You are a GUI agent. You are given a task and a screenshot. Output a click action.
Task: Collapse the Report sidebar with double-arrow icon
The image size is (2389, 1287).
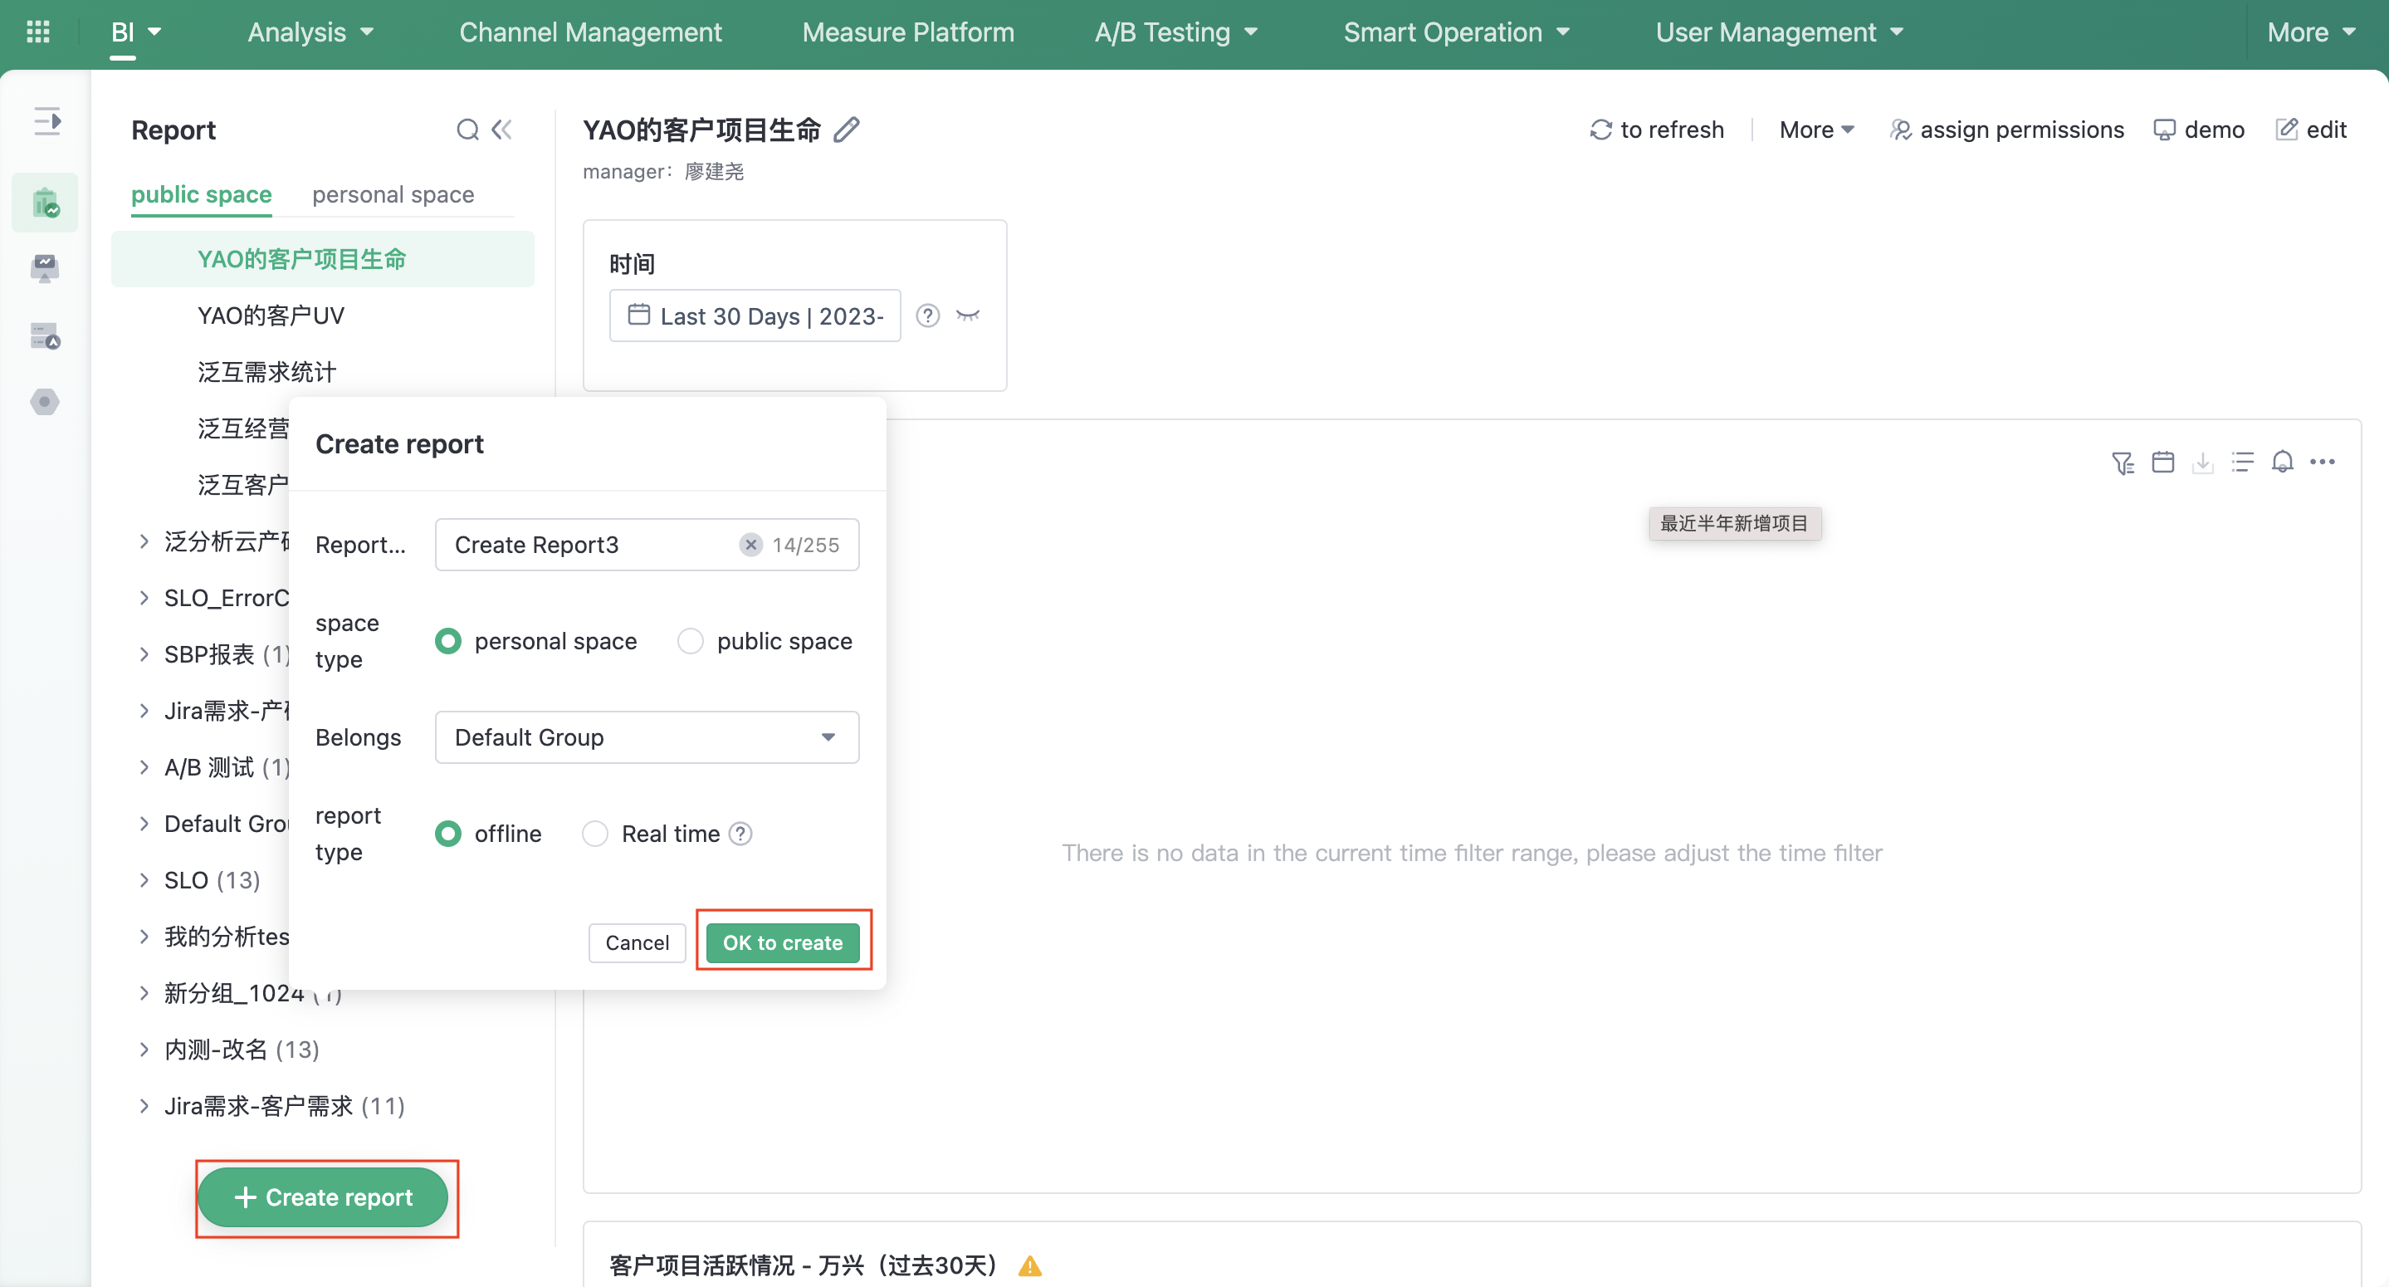[x=501, y=129]
